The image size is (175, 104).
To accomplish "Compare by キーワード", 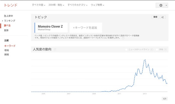I will click(10, 46).
